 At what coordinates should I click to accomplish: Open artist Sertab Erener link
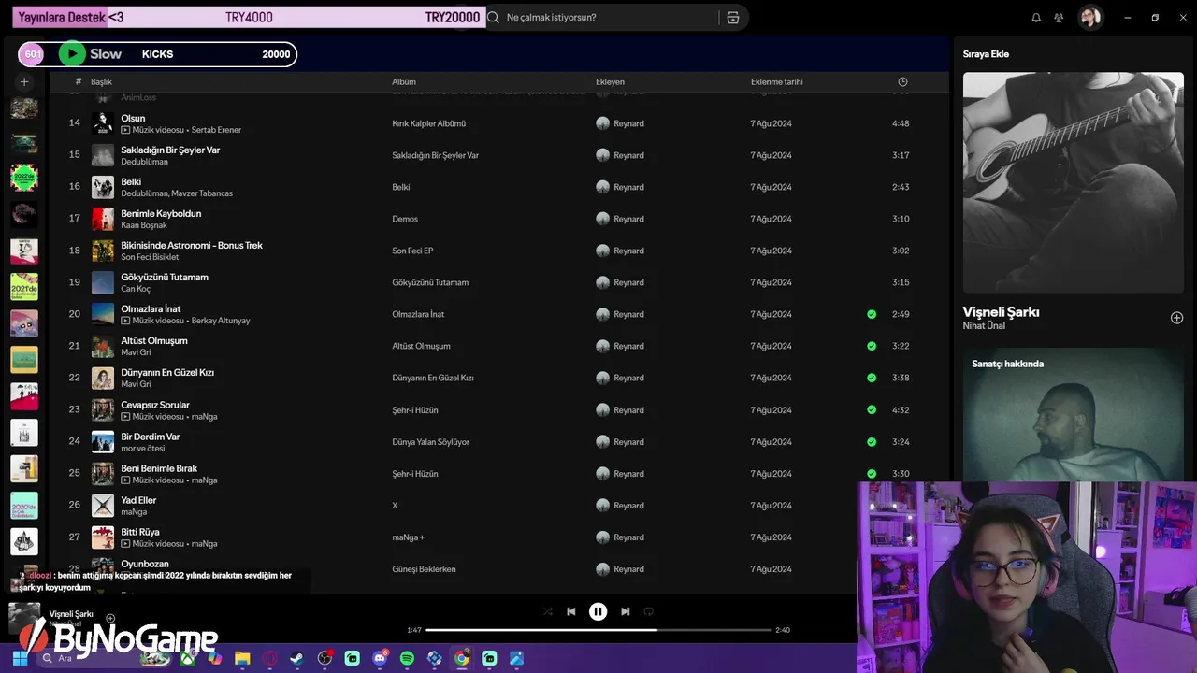pyautogui.click(x=216, y=130)
